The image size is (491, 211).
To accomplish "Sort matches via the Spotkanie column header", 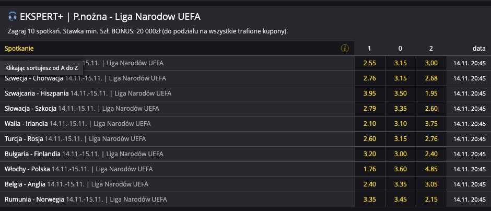I will (19, 49).
